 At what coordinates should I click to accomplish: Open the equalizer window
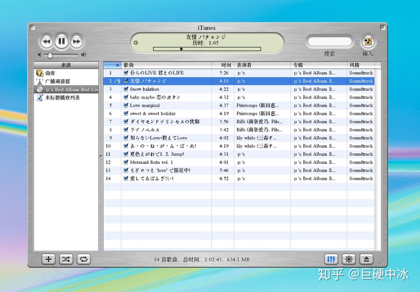(x=331, y=259)
